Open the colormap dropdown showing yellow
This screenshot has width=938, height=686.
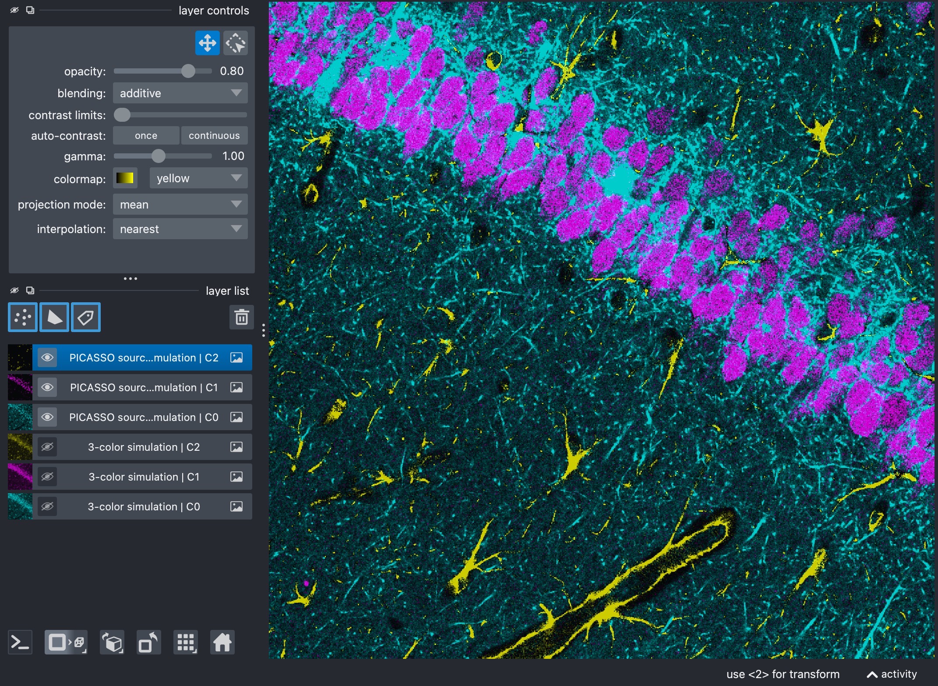(x=198, y=178)
